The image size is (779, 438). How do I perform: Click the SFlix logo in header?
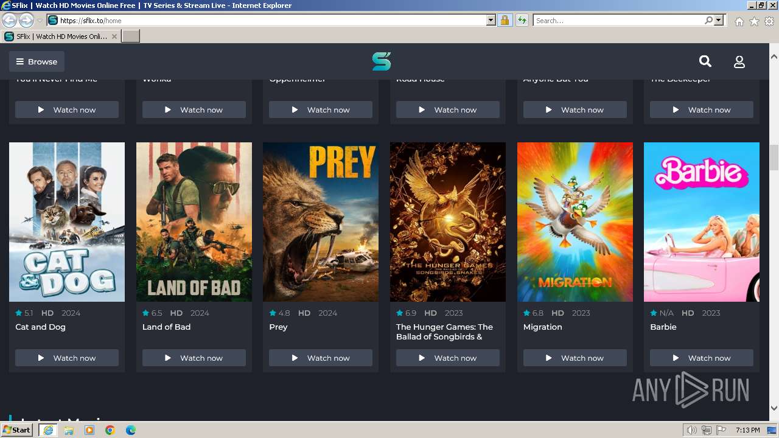click(382, 61)
